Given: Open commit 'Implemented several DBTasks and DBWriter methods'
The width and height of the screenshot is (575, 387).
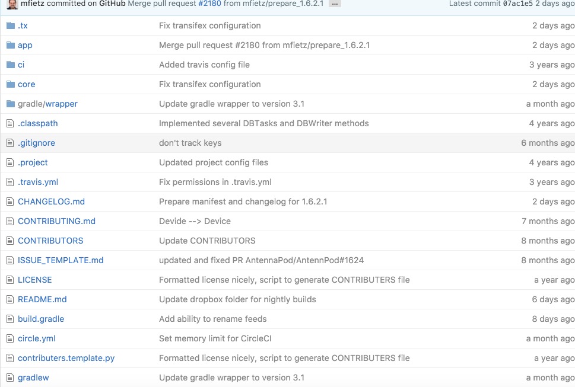Looking at the screenshot, I should pyautogui.click(x=264, y=123).
